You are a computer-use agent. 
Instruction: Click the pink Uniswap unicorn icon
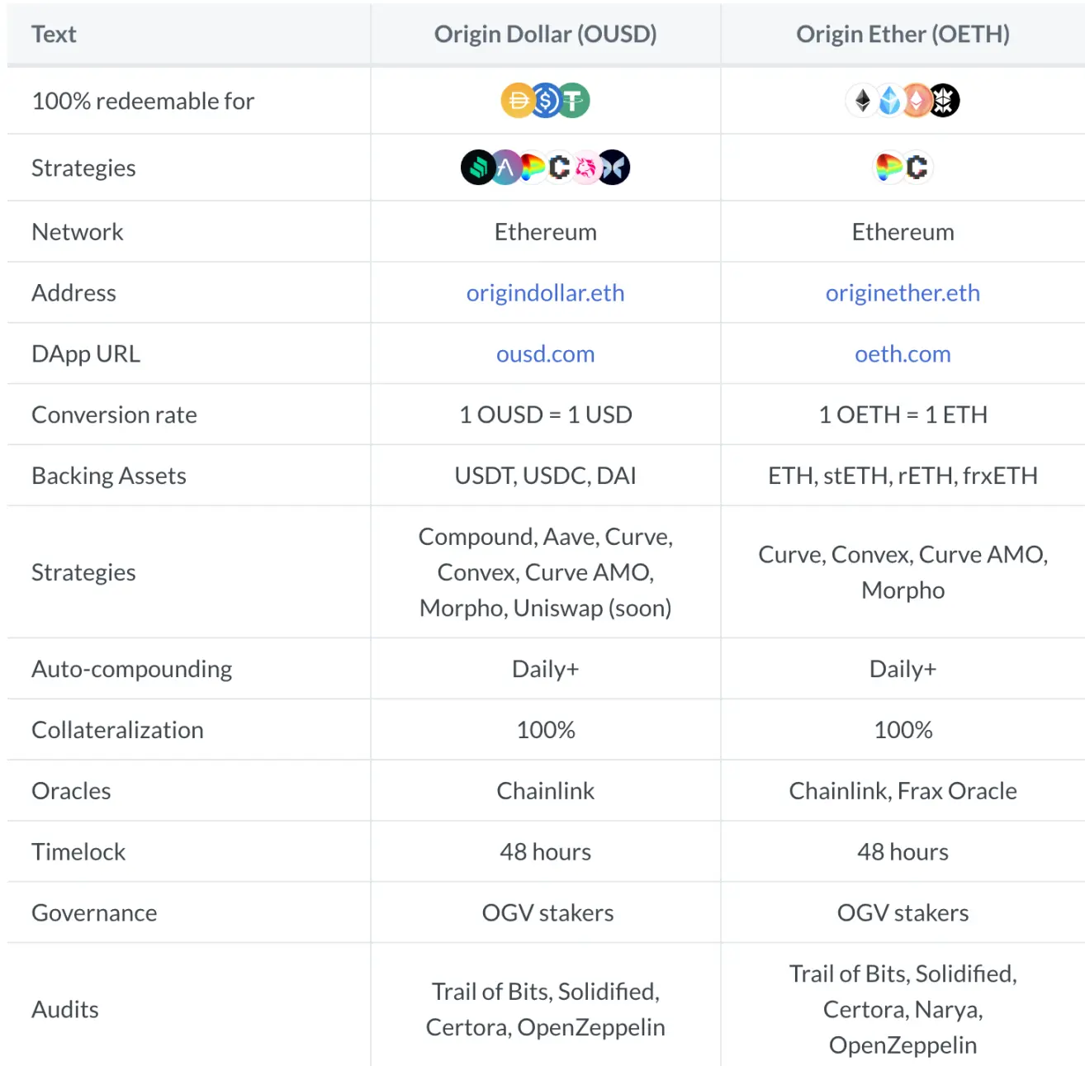click(x=586, y=168)
